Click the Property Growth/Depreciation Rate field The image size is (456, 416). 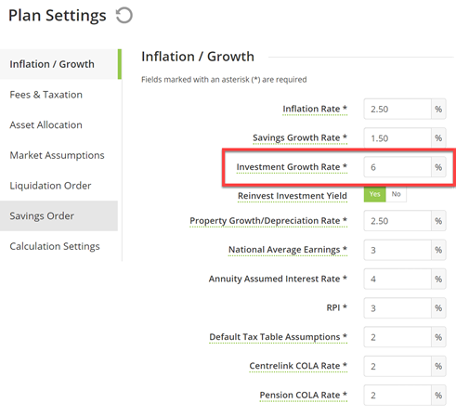tap(397, 221)
